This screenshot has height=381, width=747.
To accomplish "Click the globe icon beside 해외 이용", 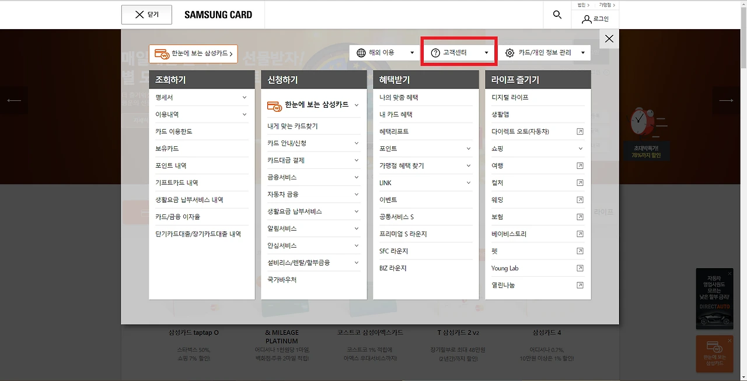I will 362,52.
